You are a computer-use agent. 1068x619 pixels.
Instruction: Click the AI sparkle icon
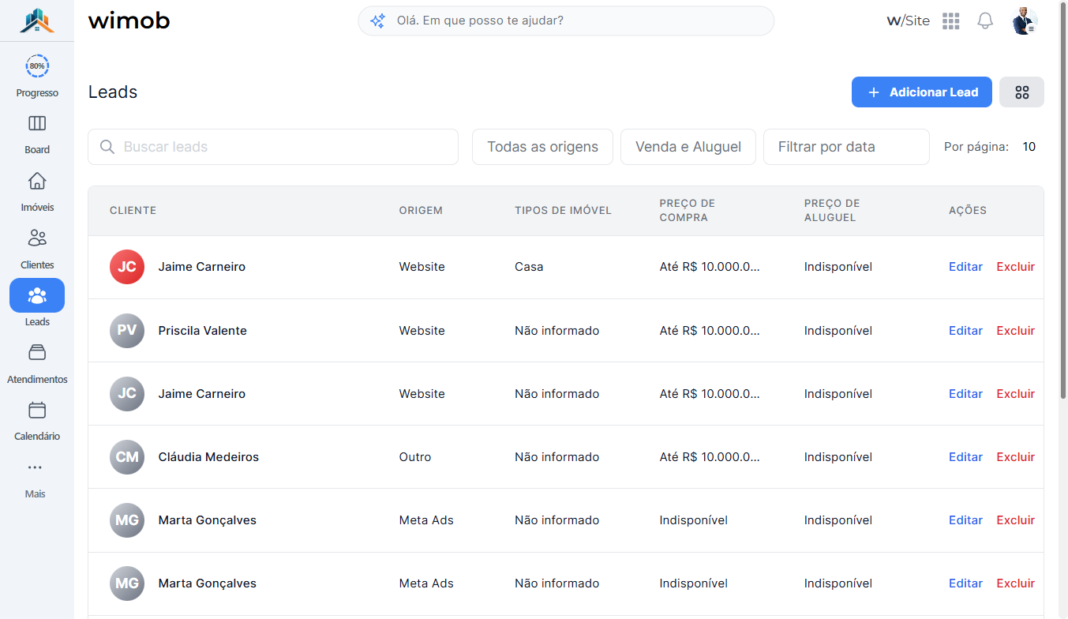click(378, 21)
